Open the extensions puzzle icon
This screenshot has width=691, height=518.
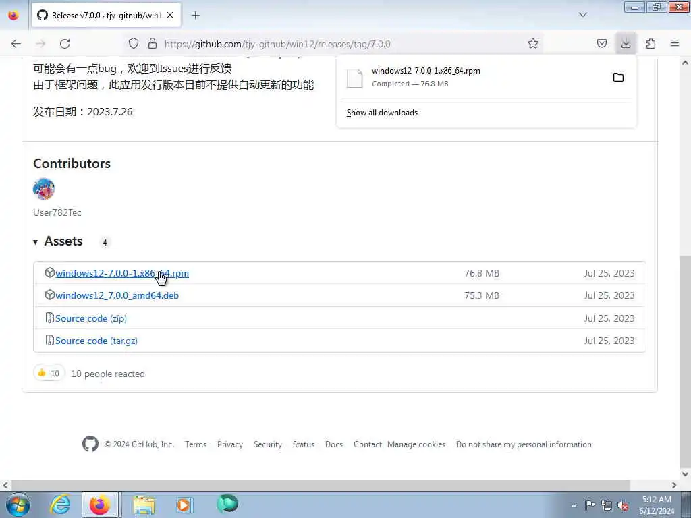[651, 43]
